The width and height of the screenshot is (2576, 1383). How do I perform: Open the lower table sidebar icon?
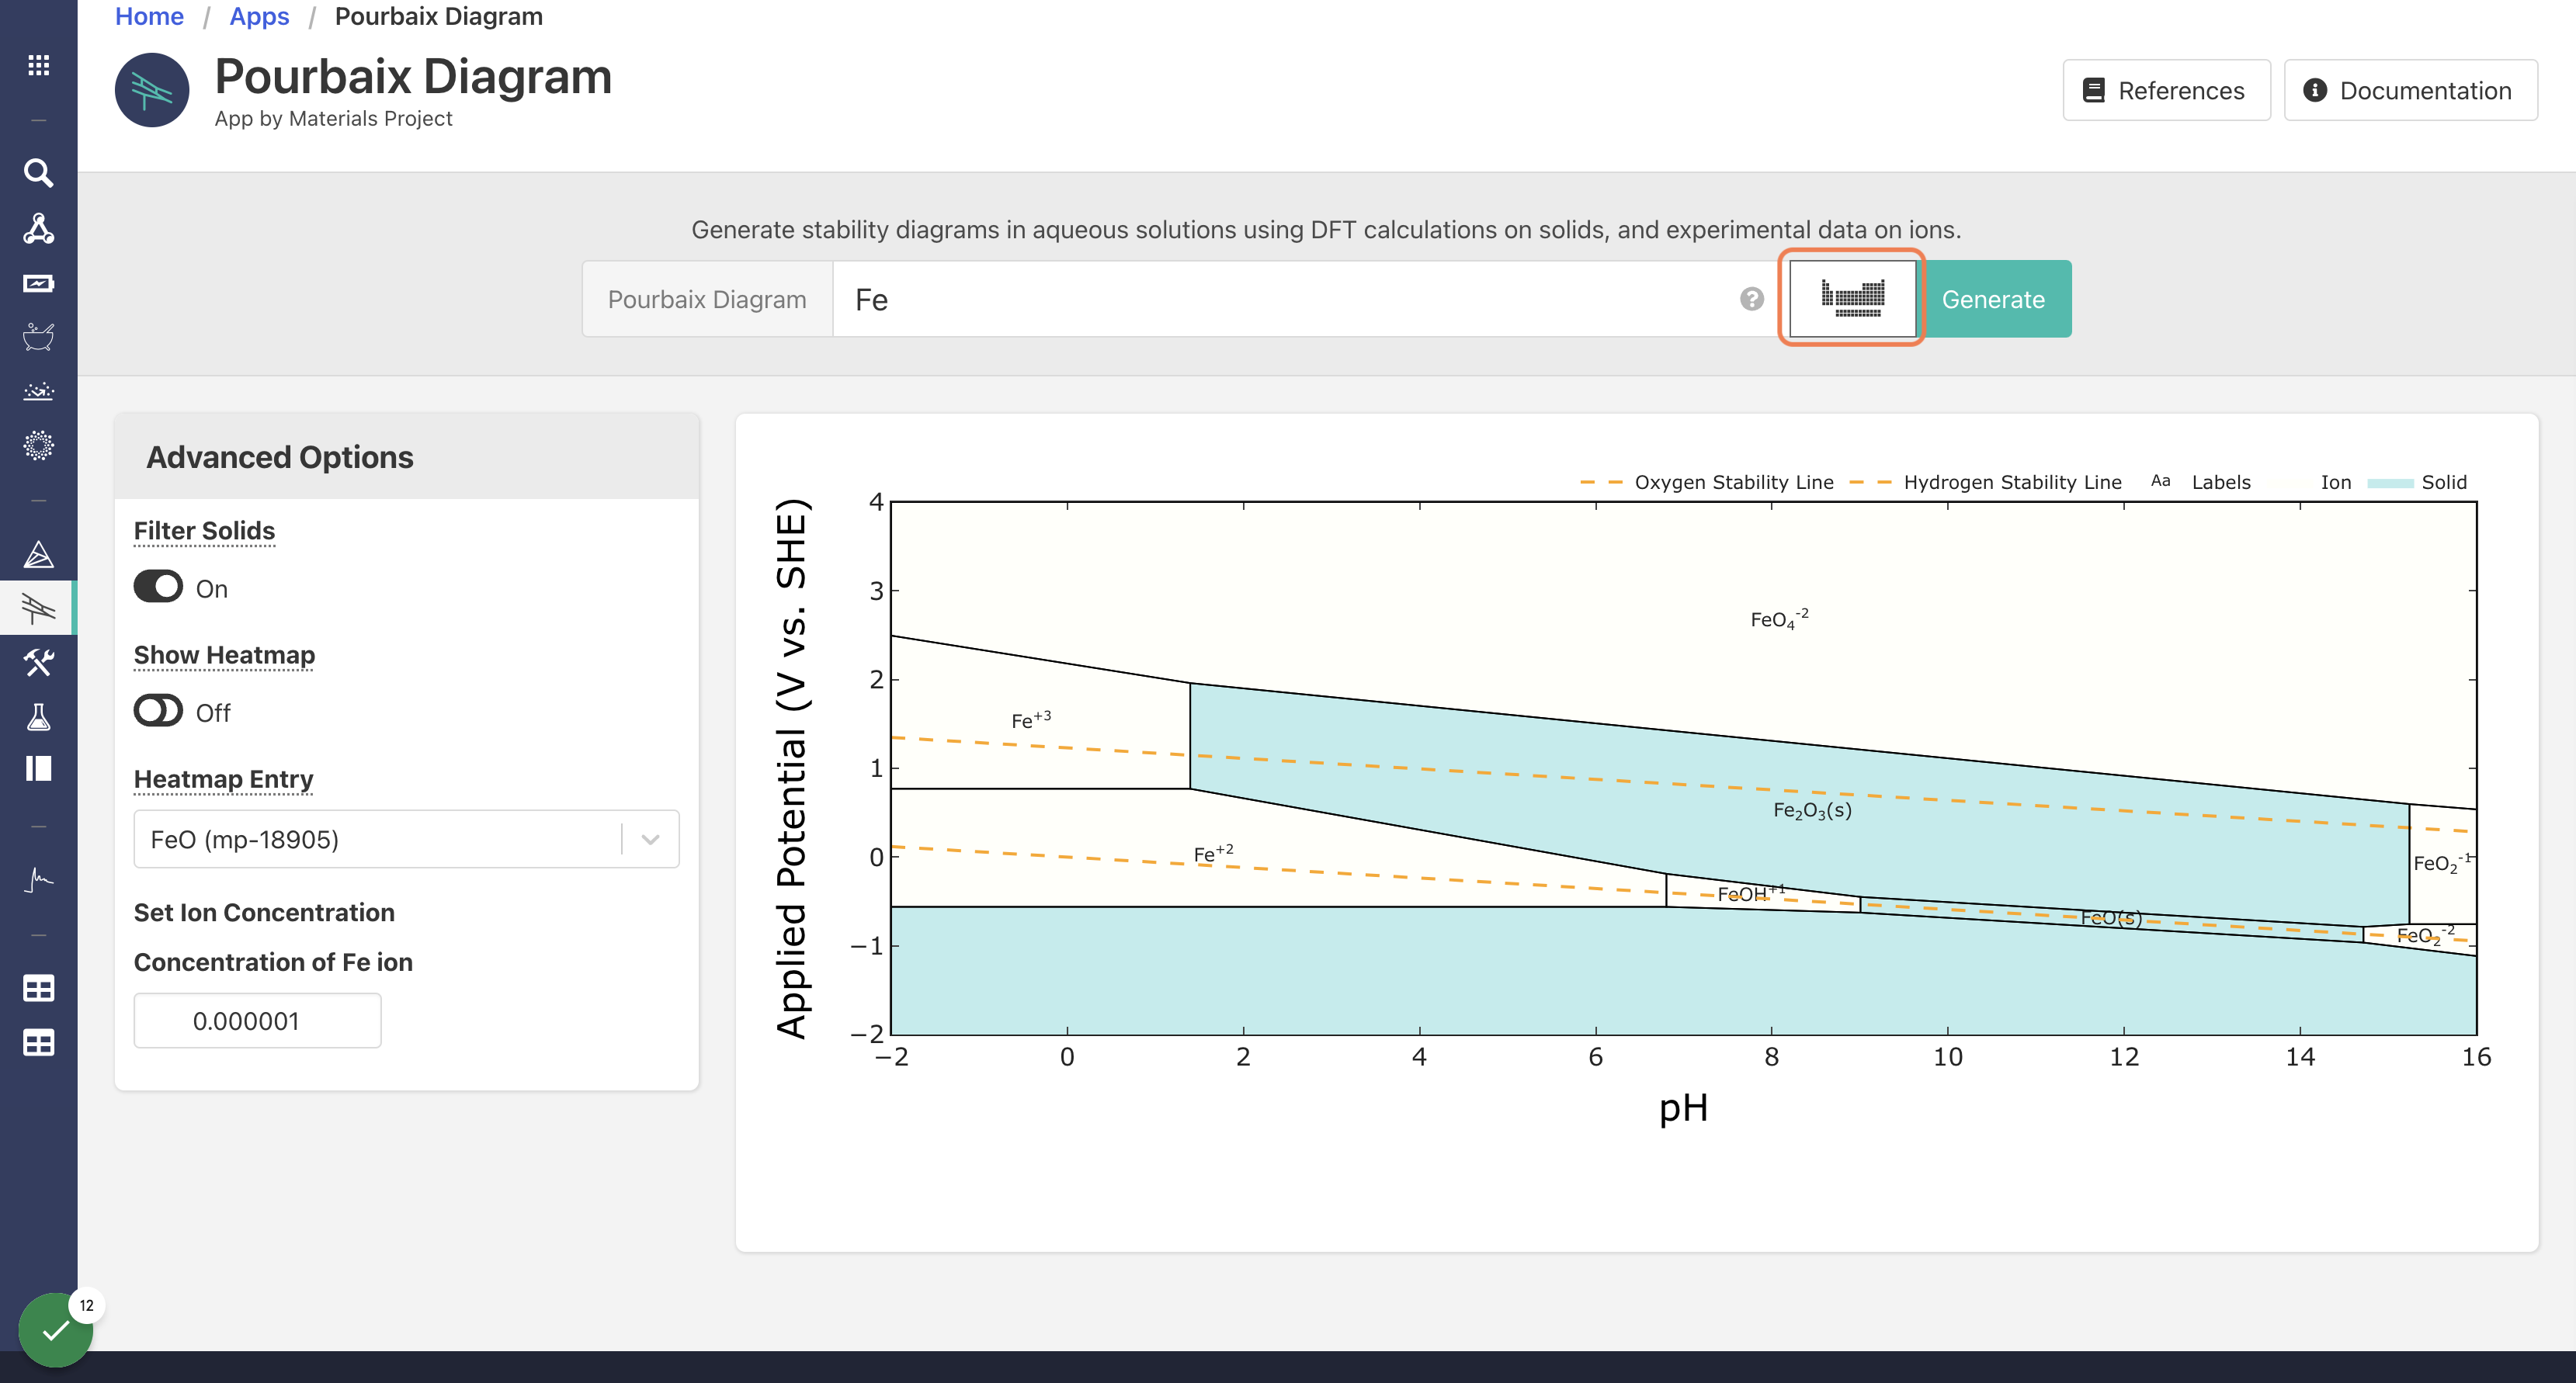tap(38, 1043)
